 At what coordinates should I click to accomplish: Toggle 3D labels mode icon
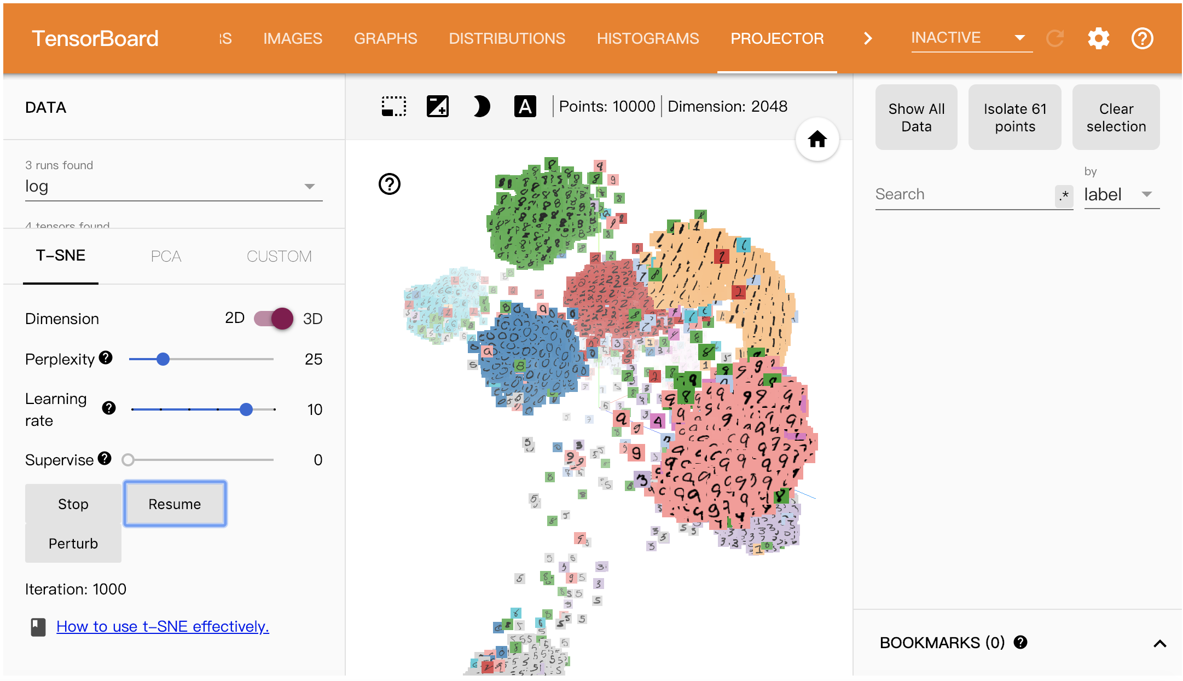[525, 106]
